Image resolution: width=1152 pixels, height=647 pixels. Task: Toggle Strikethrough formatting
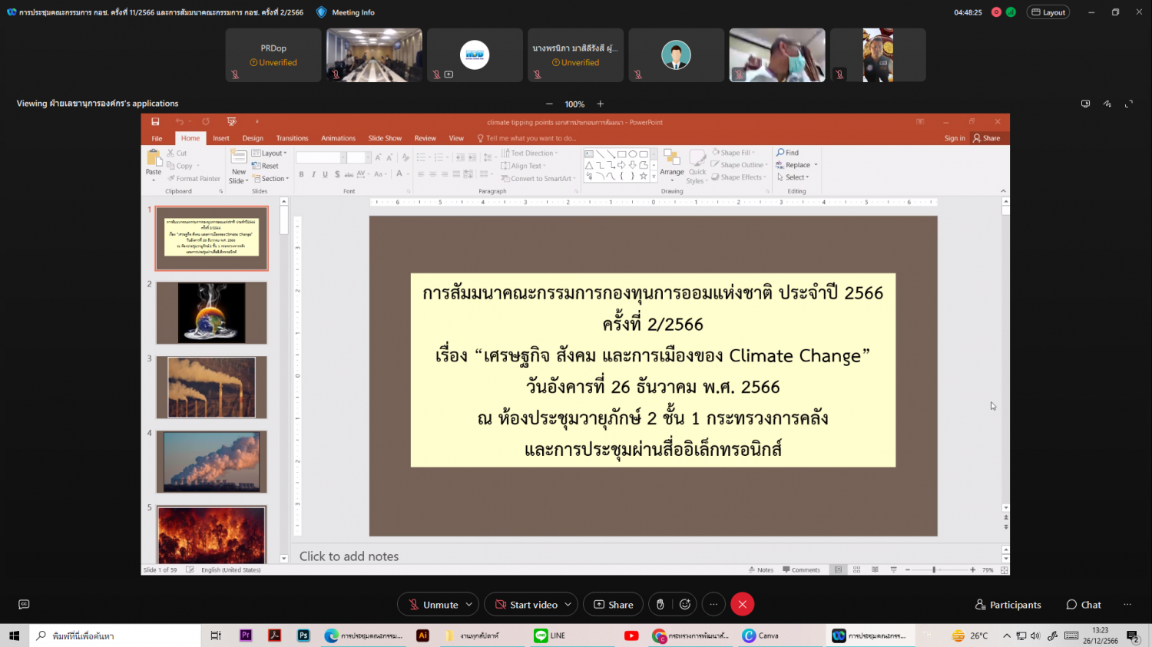(x=349, y=174)
